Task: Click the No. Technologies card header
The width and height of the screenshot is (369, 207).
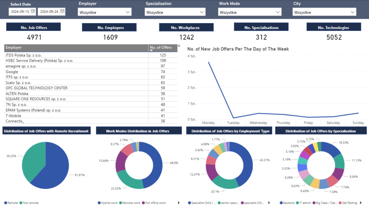Action: [x=334, y=27]
